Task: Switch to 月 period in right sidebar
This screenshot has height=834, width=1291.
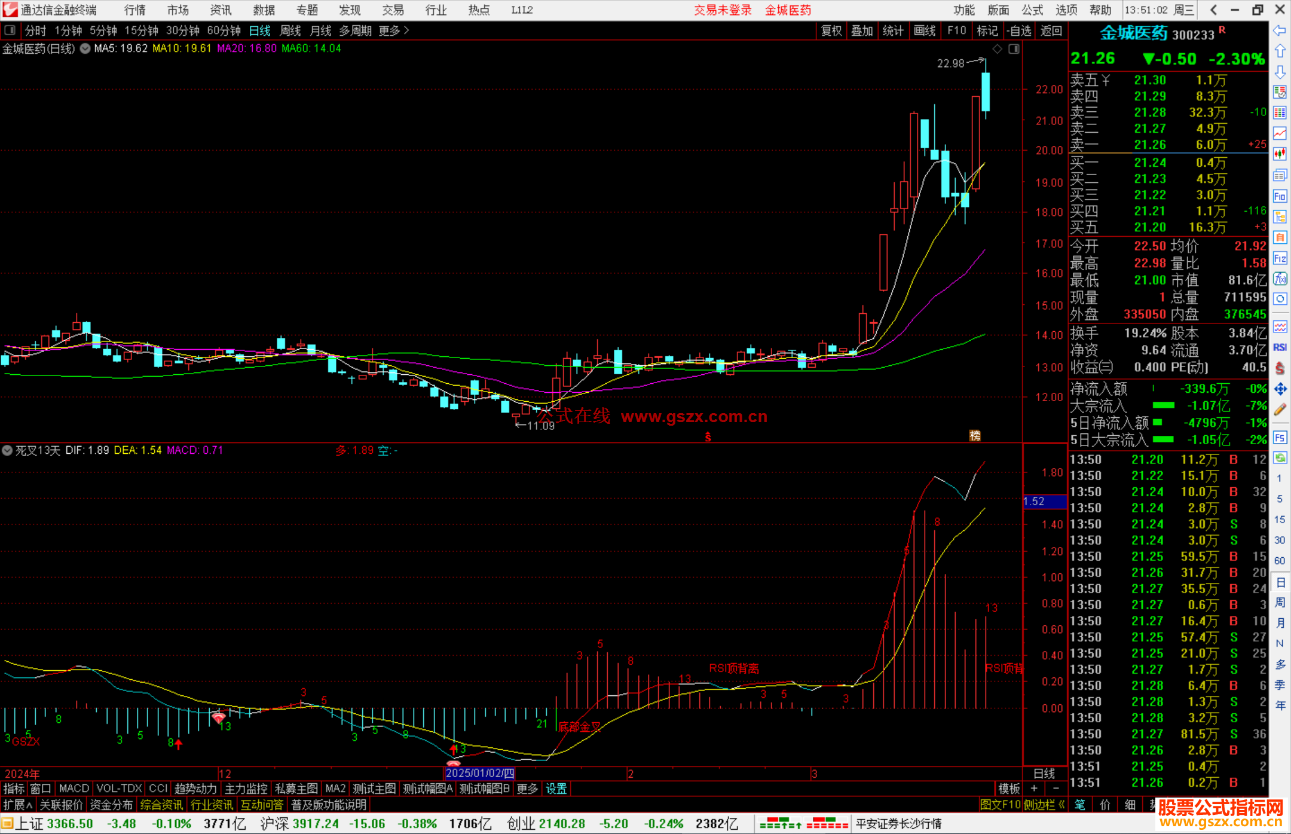Action: coord(1280,623)
